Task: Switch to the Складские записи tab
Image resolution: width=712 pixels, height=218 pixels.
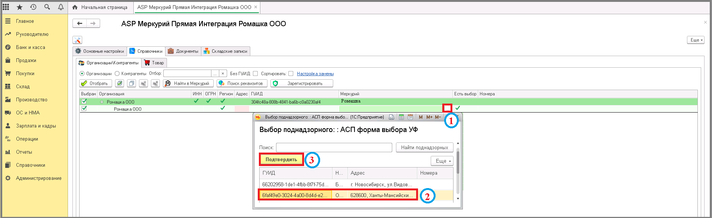Action: [x=226, y=51]
